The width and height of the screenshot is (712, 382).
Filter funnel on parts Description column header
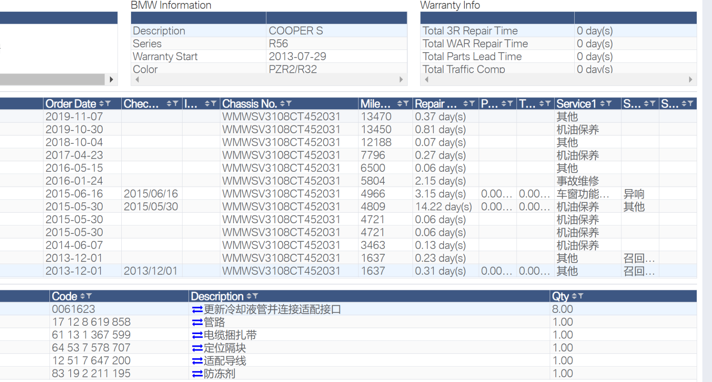[255, 296]
